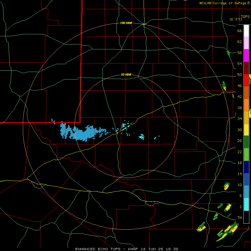Screen dimensions: 251x251
Task: Click the 100 NMI range ring label
Action: (x=126, y=23)
